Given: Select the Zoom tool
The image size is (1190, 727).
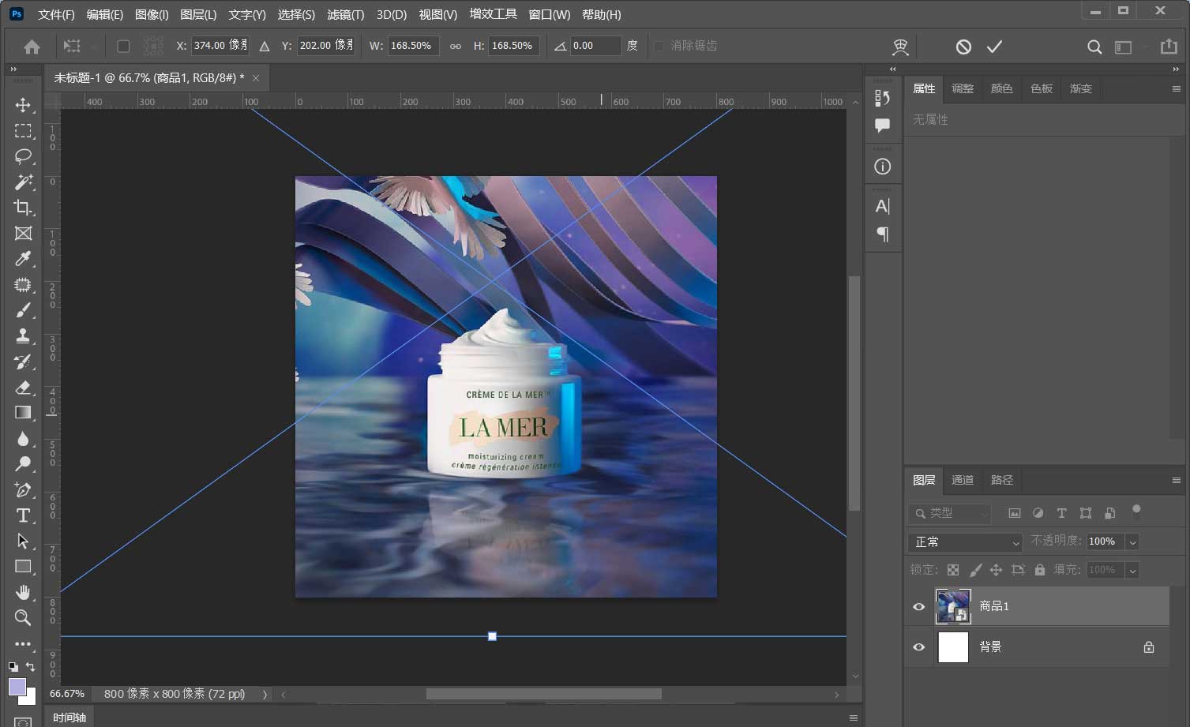Looking at the screenshot, I should pos(23,617).
